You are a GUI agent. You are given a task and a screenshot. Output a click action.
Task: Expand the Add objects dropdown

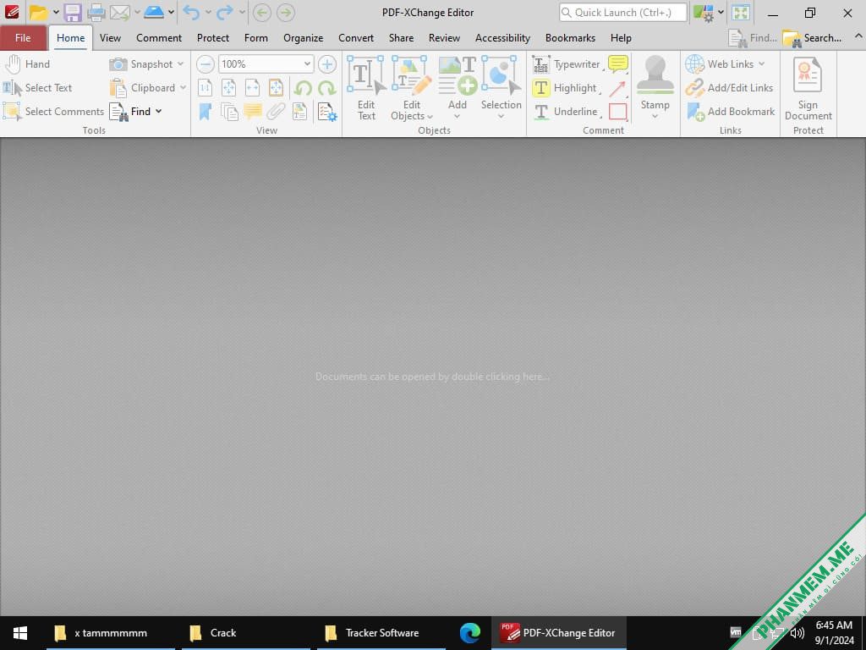457,117
